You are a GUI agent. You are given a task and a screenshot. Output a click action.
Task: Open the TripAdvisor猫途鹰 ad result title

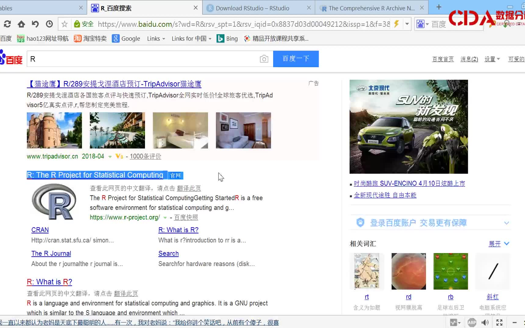coord(114,84)
